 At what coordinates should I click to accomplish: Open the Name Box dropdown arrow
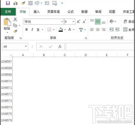[26, 46]
